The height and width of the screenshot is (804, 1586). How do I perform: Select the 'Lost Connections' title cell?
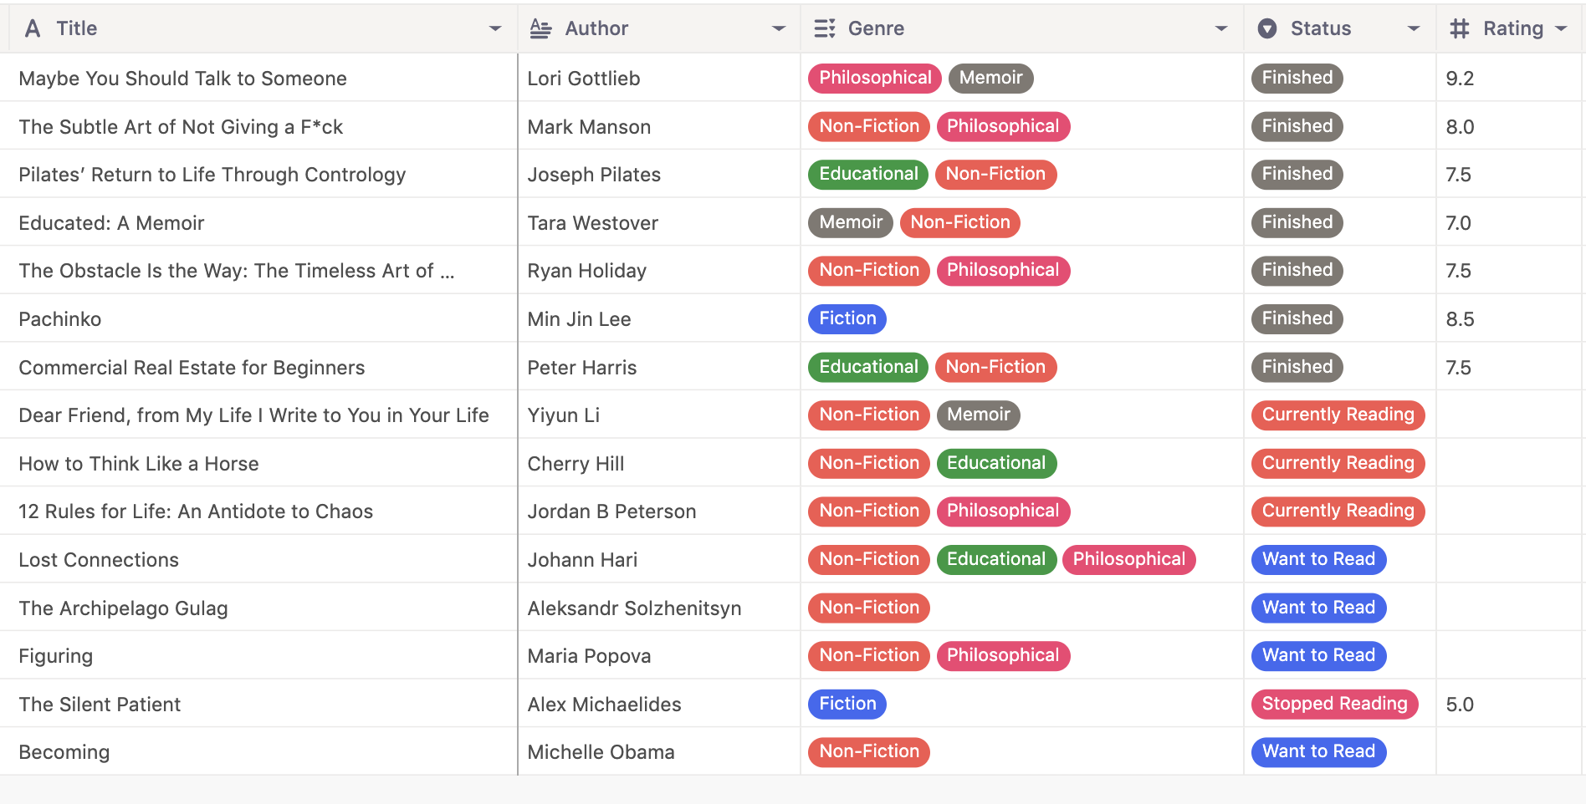(x=258, y=560)
